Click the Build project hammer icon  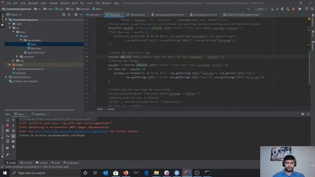tap(249, 9)
